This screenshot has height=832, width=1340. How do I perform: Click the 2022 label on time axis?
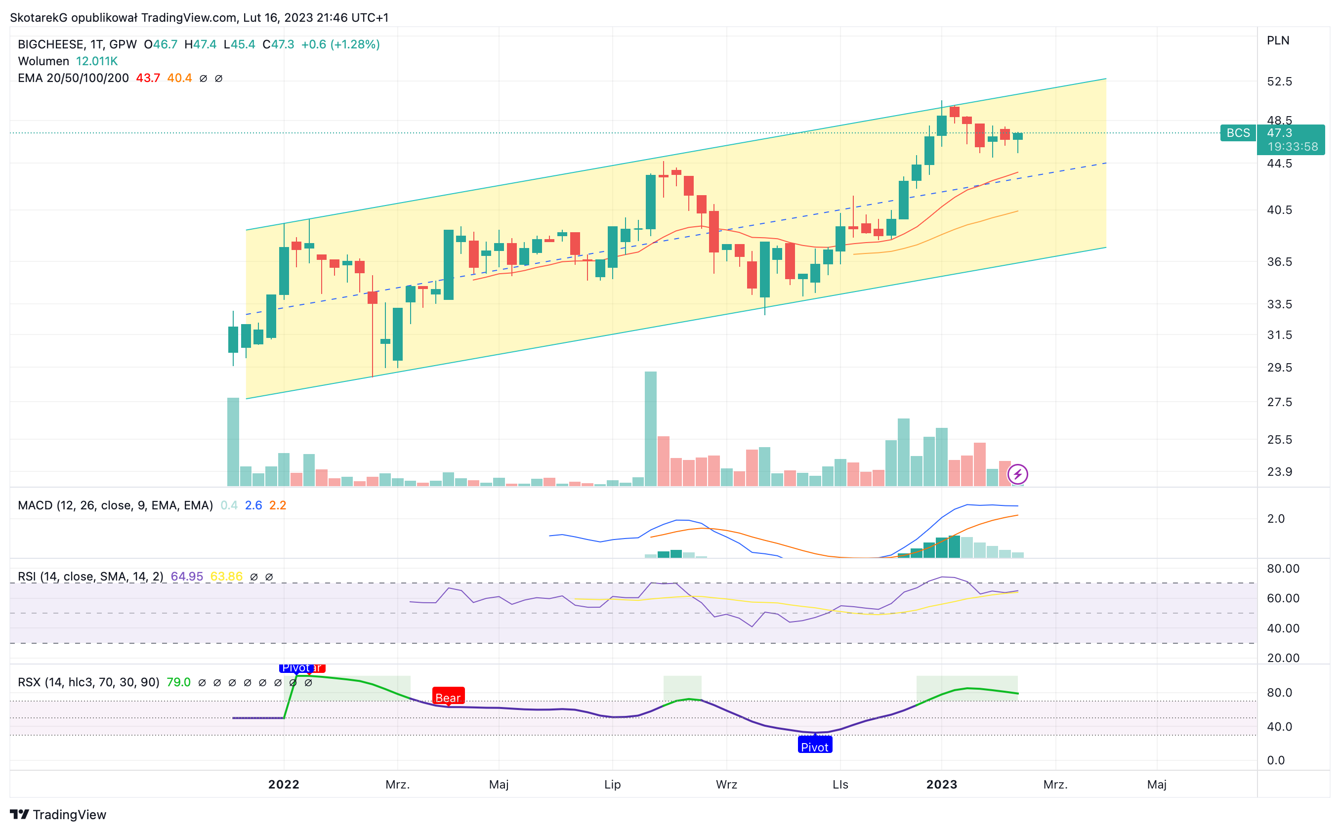tap(284, 785)
